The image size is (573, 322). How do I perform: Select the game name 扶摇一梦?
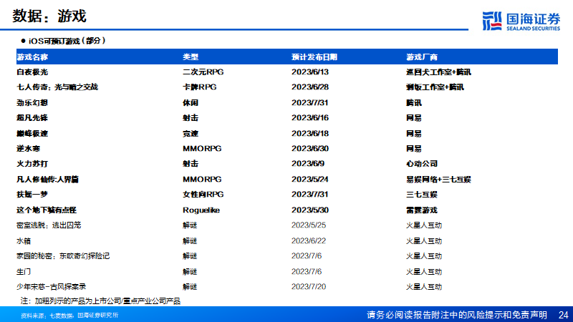point(32,194)
